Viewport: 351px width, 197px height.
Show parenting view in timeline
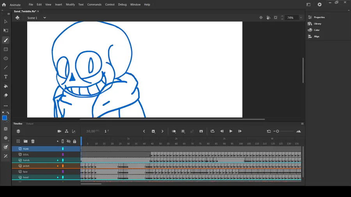(66, 131)
